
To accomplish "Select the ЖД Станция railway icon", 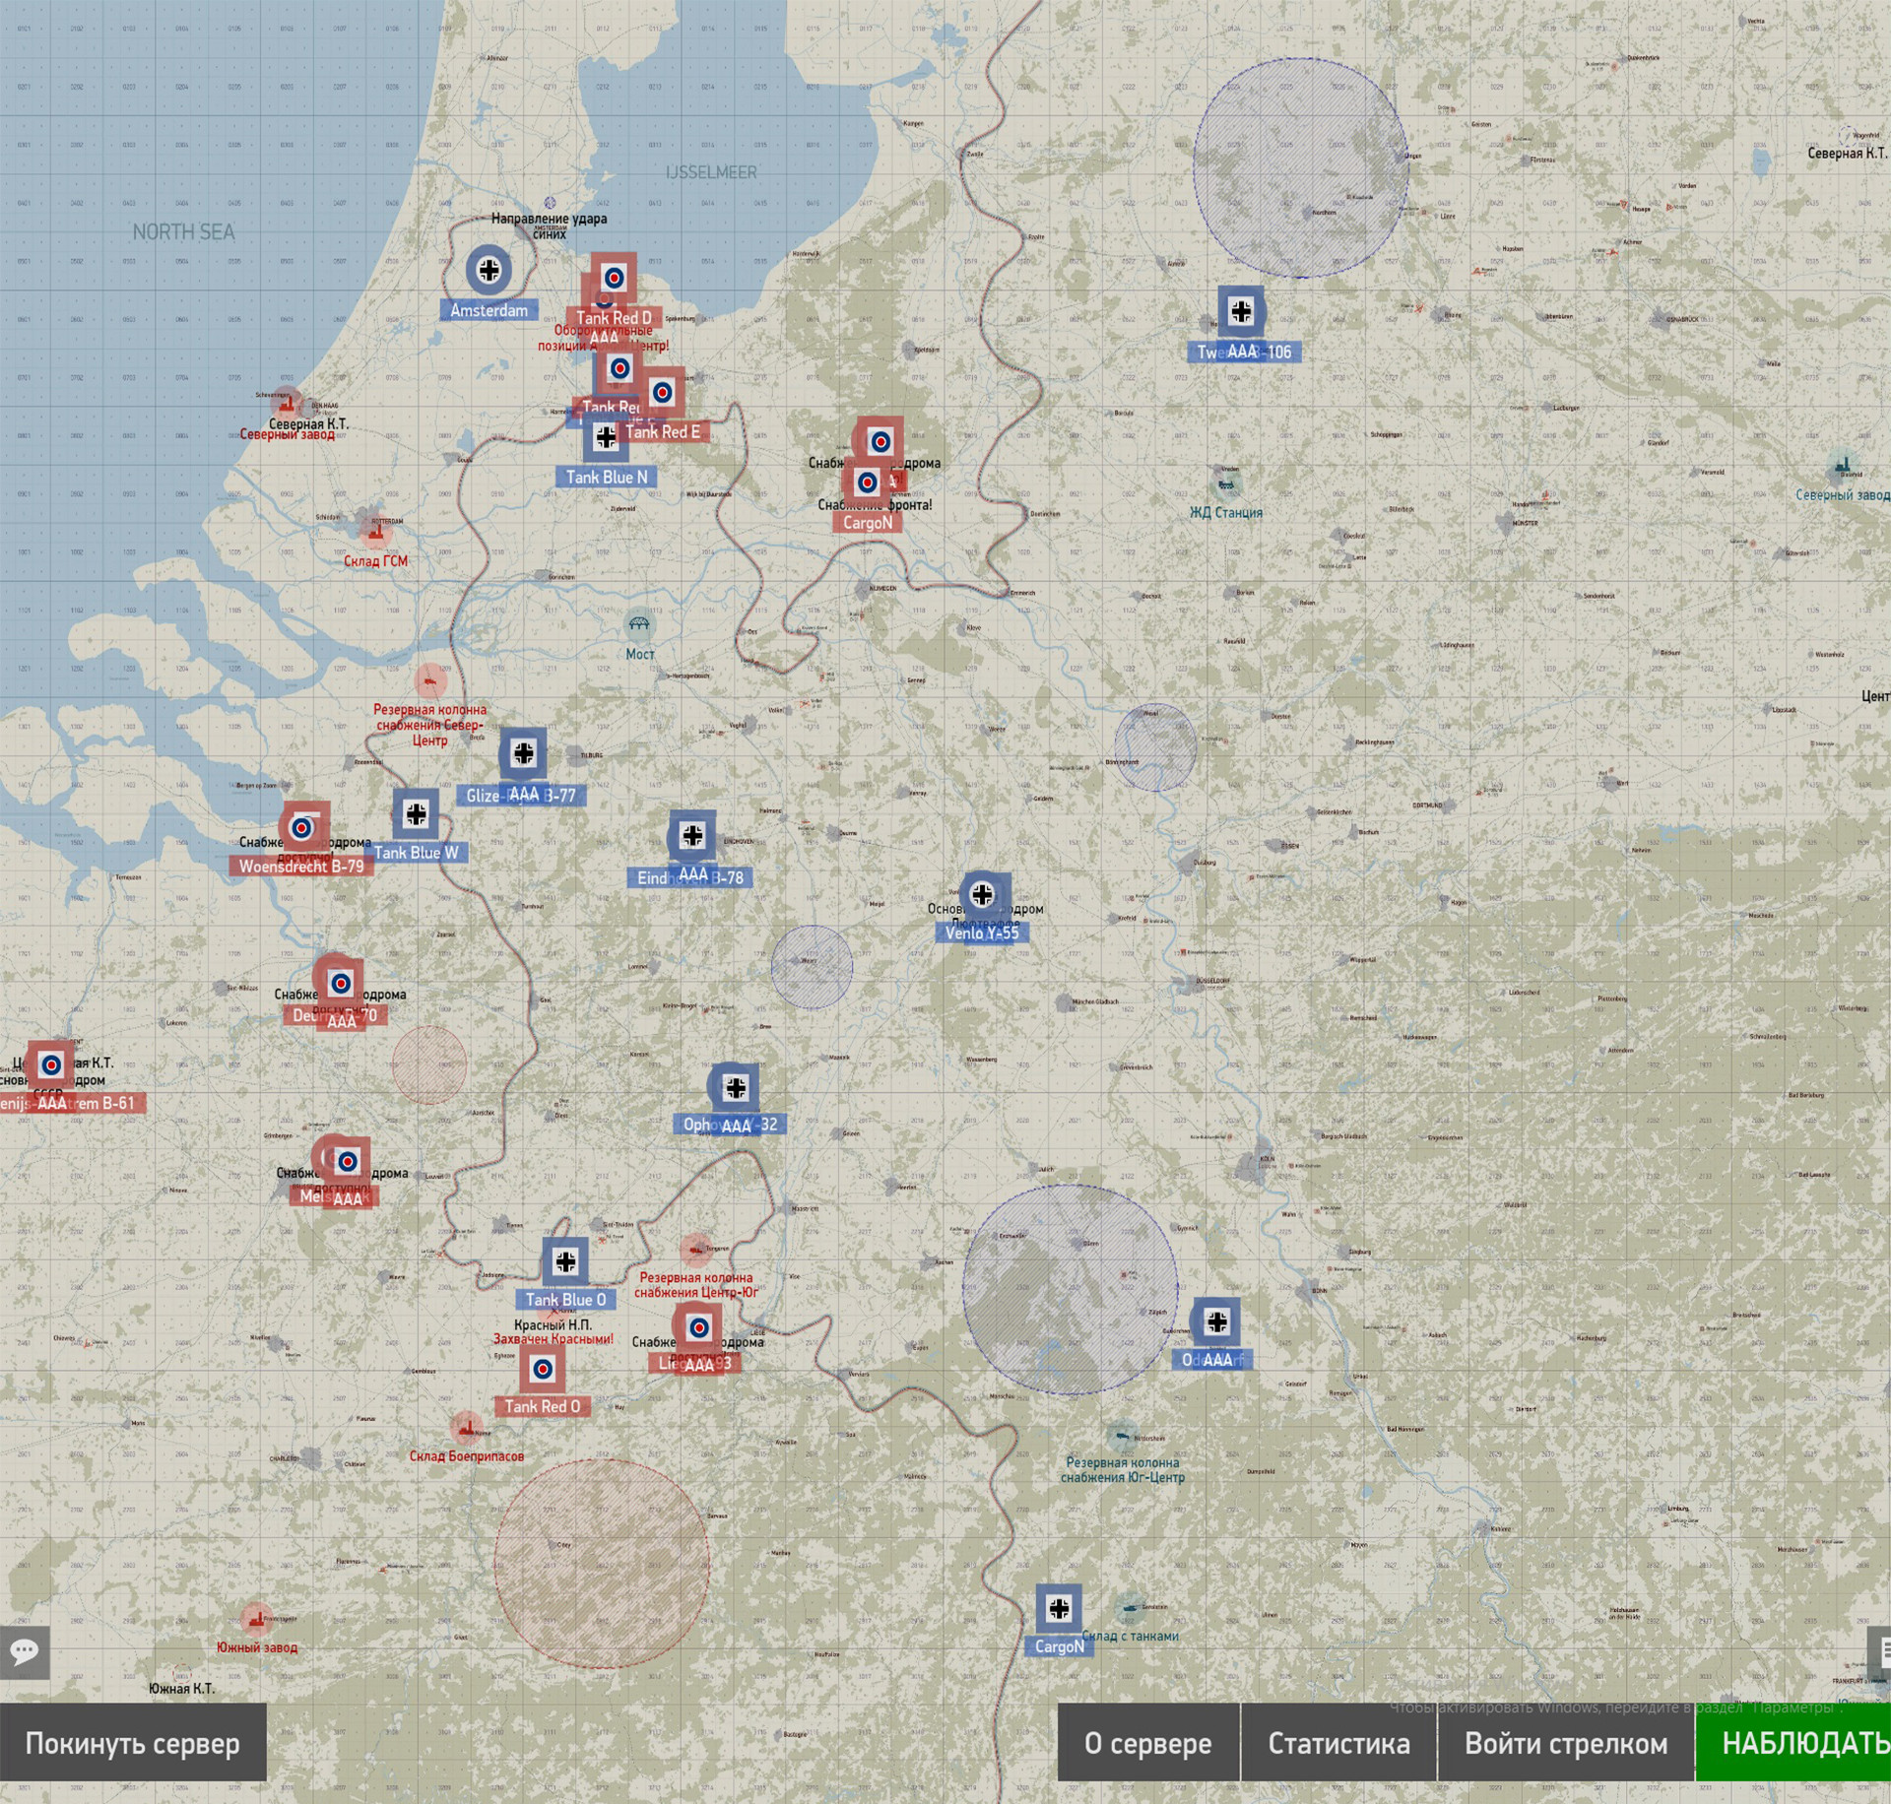I will (1226, 484).
